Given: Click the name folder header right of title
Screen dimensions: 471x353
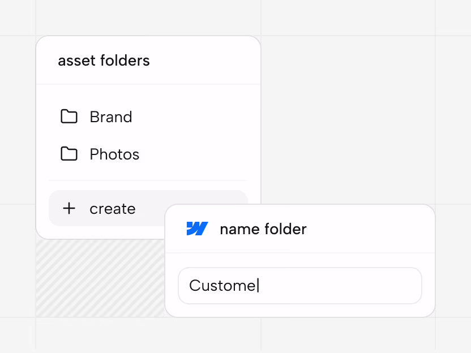Looking at the screenshot, I should click(370, 229).
